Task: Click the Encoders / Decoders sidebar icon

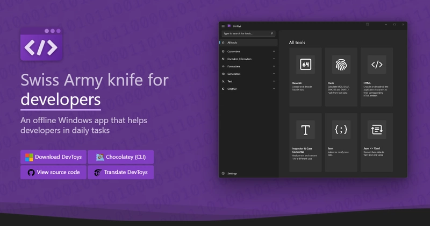Action: (223, 59)
